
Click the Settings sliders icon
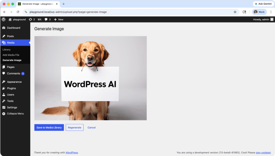4,107
